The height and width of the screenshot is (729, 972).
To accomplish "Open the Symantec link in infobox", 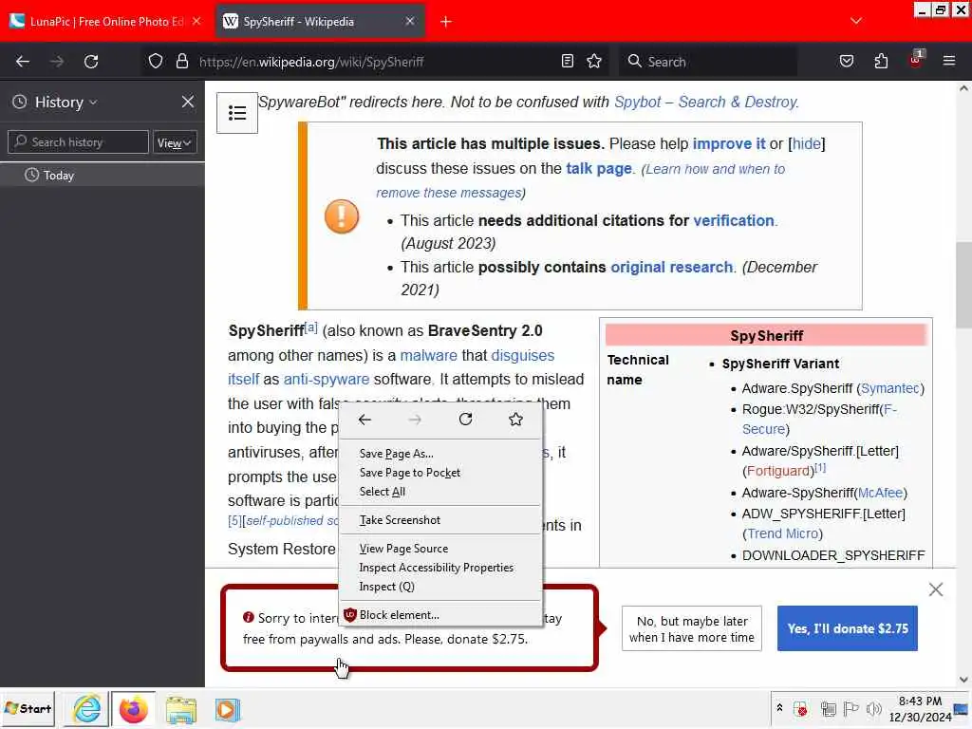I will [890, 388].
